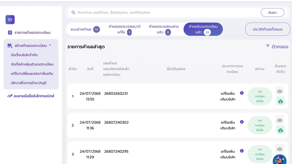Click the search magnifier icon
The width and height of the screenshot is (292, 164).
click(x=73, y=13)
